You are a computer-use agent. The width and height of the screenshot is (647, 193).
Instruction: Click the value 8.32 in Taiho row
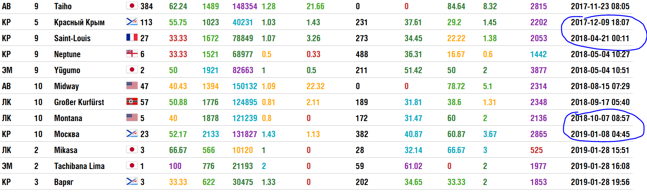point(490,6)
